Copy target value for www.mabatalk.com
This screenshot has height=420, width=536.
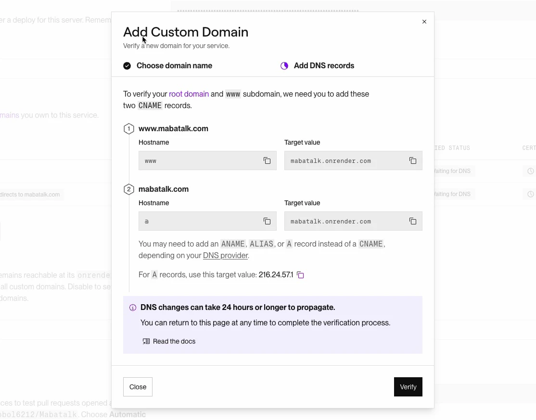(413, 161)
